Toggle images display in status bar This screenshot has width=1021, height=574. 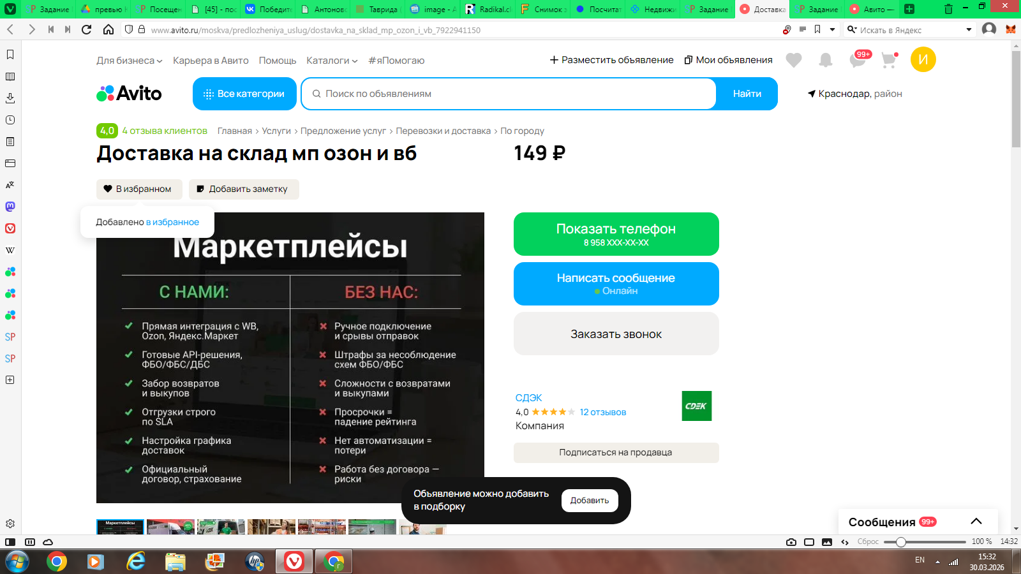coord(827,542)
